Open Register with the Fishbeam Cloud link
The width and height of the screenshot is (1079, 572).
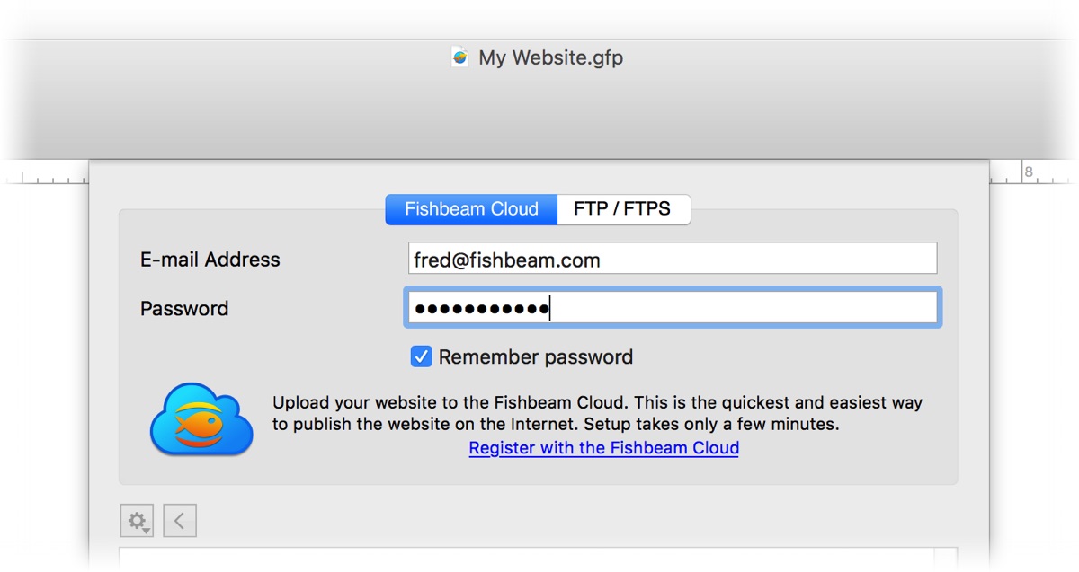click(x=604, y=448)
